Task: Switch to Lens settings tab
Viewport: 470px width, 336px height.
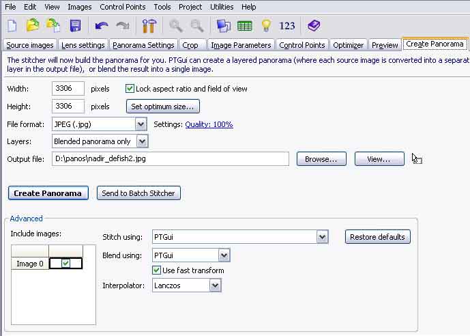Action: click(83, 45)
